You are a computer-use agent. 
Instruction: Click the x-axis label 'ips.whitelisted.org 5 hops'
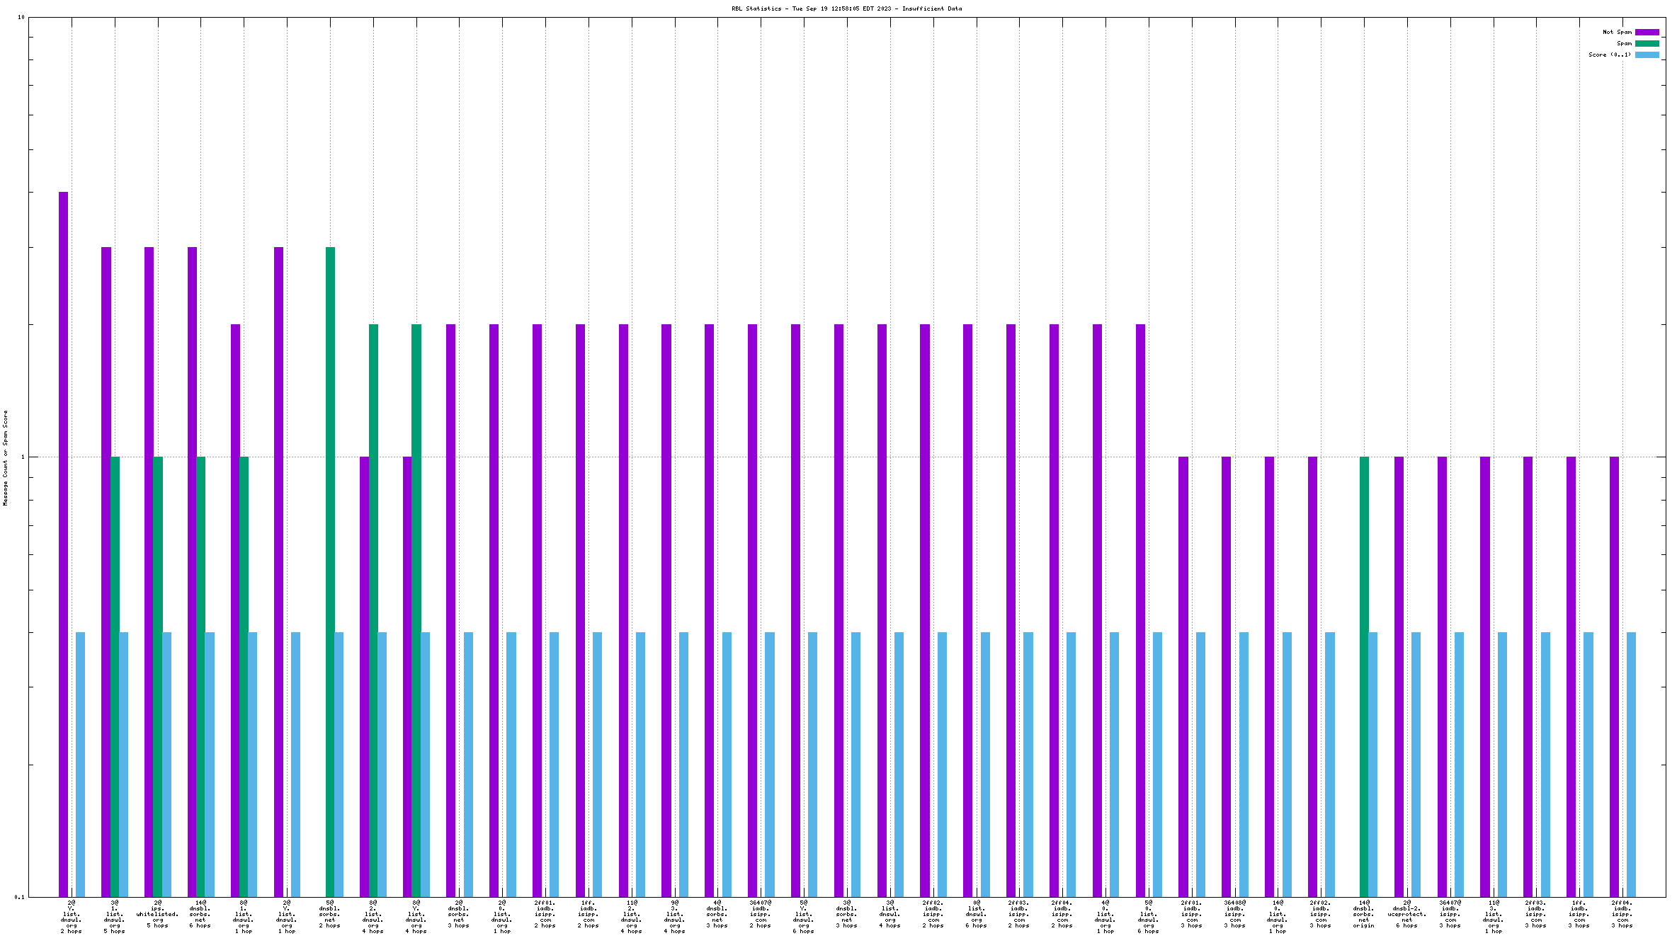[x=157, y=914]
